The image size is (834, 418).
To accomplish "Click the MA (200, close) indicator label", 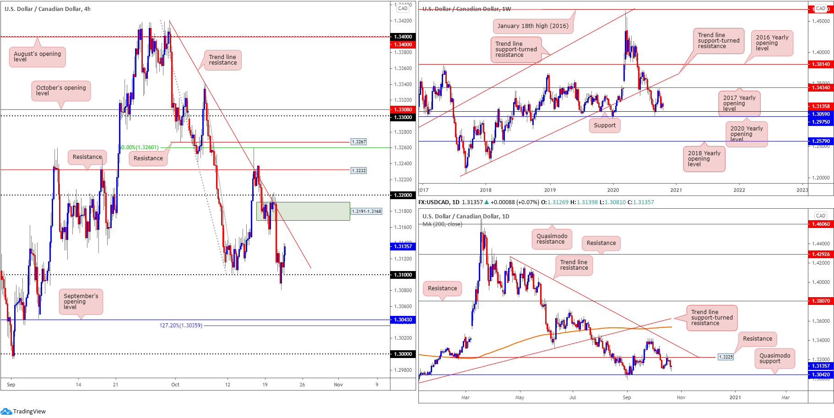I will pyautogui.click(x=442, y=224).
